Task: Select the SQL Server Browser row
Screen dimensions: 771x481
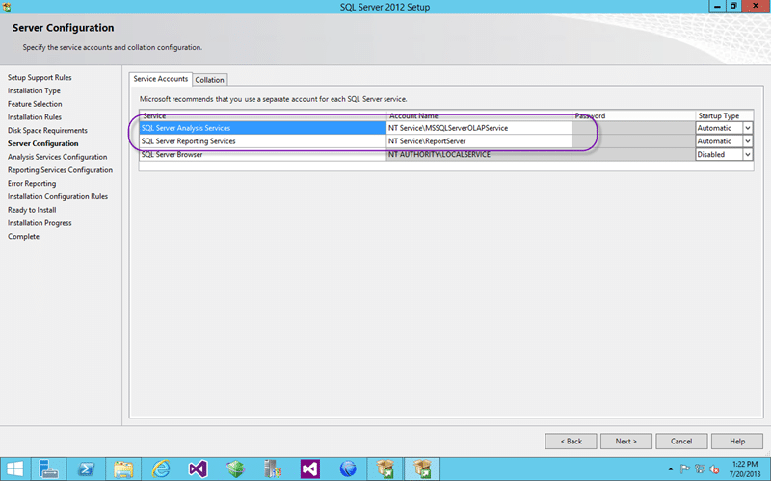Action: [x=262, y=154]
